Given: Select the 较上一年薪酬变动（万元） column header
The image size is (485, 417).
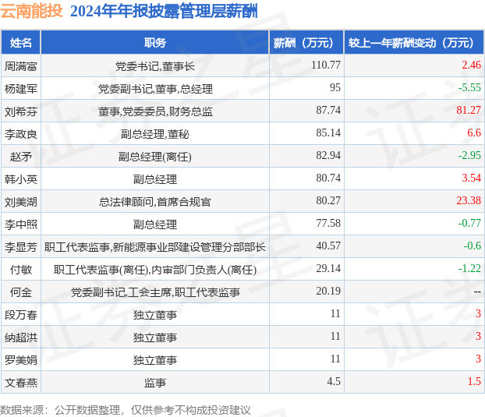Looking at the screenshot, I should point(414,43).
